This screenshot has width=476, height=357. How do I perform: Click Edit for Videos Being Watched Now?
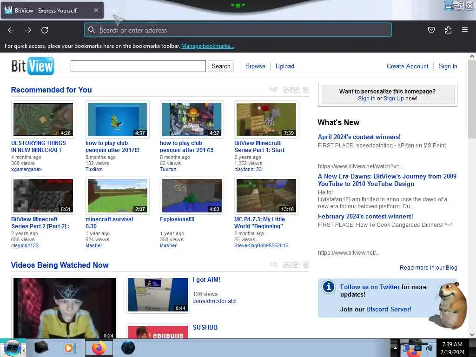(x=273, y=264)
